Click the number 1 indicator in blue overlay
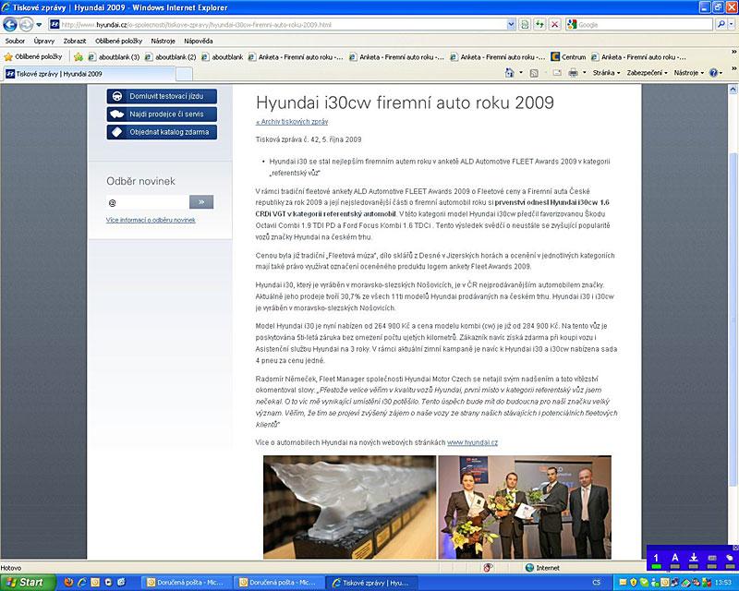This screenshot has width=739, height=591. (x=656, y=561)
